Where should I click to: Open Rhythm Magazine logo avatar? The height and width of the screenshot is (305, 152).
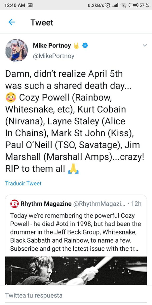15,204
